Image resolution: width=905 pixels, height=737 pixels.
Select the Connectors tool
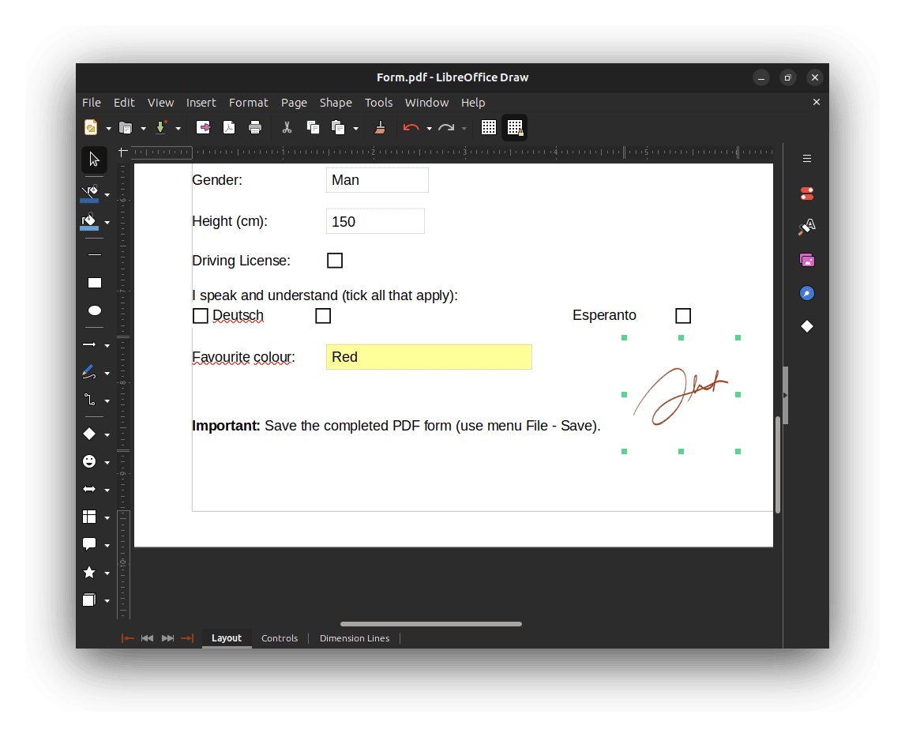coord(89,400)
